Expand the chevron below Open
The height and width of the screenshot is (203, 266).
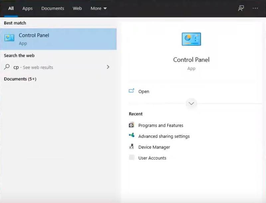click(191, 103)
